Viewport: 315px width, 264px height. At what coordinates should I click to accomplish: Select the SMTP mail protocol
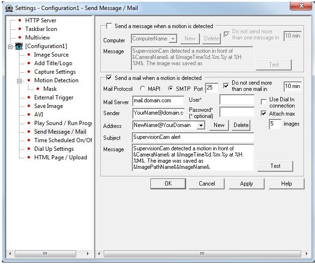[170, 88]
